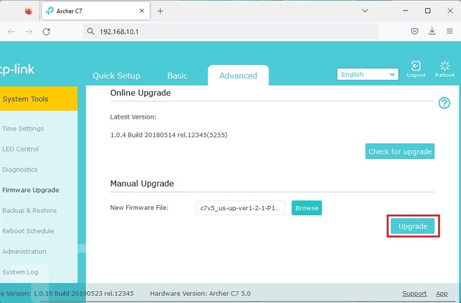Click the tp-link logo
The image size is (461, 303).
point(17,70)
